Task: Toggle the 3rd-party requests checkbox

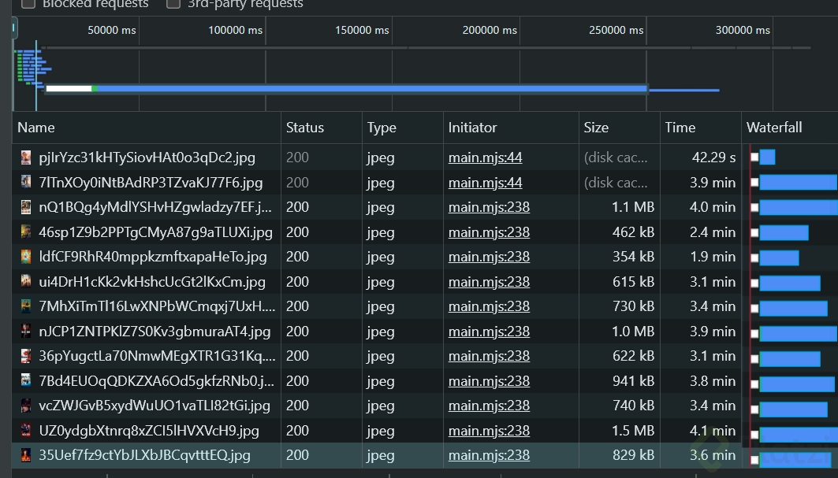Action: click(x=173, y=4)
